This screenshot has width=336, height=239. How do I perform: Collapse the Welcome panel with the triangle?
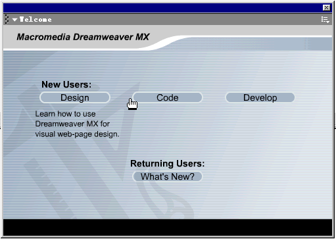(x=14, y=20)
